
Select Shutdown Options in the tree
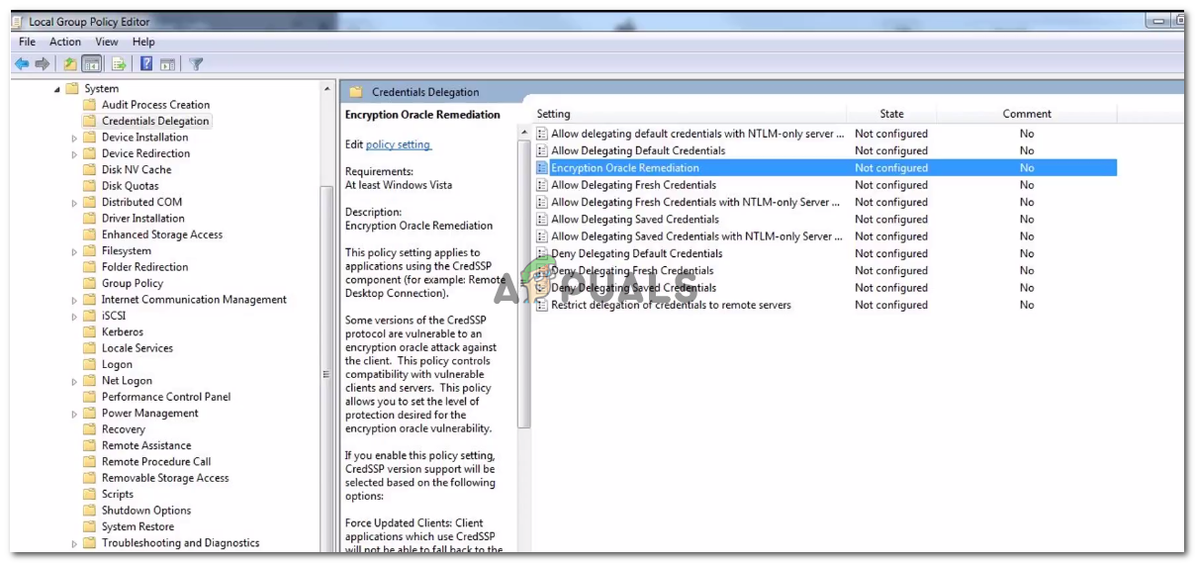pos(146,511)
